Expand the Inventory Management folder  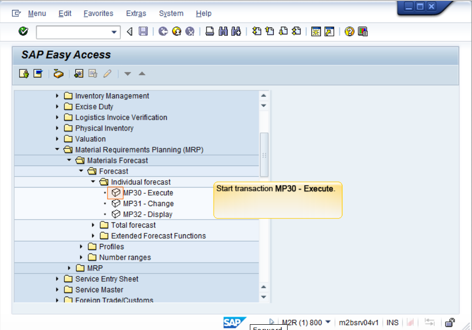click(x=57, y=96)
